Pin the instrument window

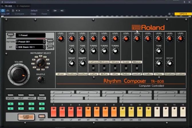click(x=184, y=2)
